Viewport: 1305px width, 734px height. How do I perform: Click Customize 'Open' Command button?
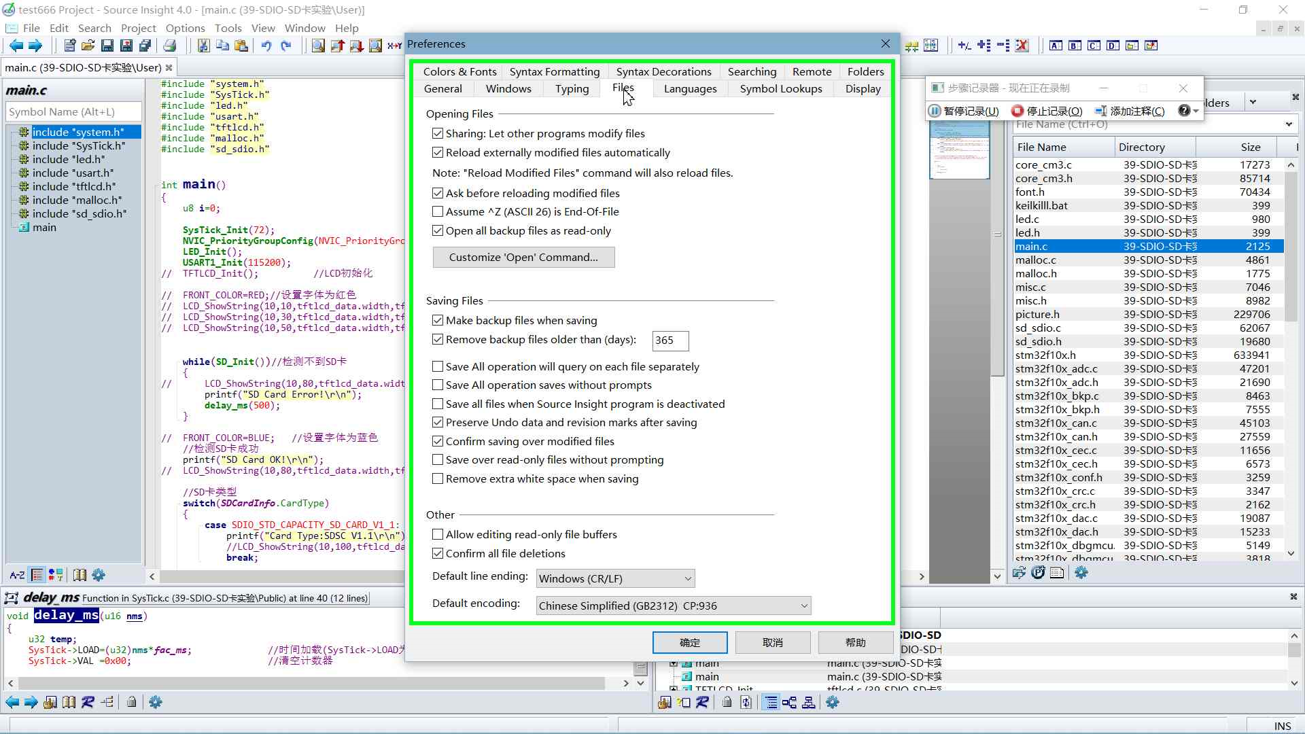tap(523, 258)
